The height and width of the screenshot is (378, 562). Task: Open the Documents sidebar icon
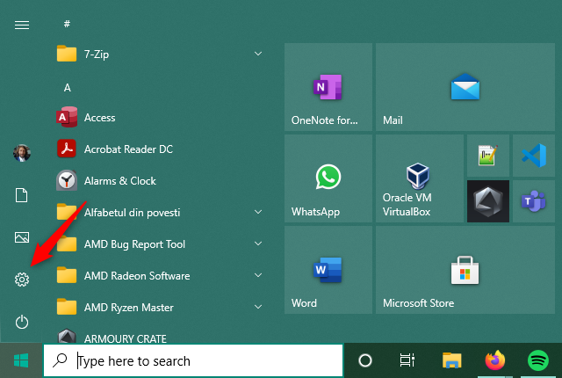pyautogui.click(x=22, y=195)
